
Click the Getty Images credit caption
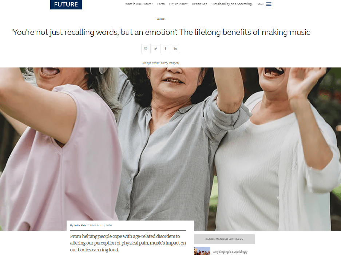coord(161,63)
